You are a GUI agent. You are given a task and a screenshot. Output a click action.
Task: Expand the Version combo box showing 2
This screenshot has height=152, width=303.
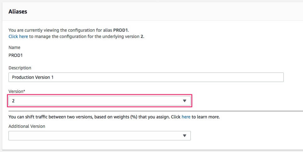(95, 101)
